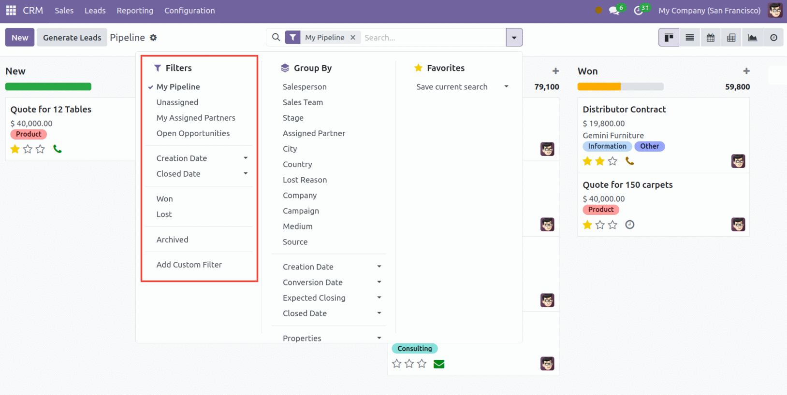Click the grey segment of Won progress bar
787x395 pixels.
click(642, 86)
